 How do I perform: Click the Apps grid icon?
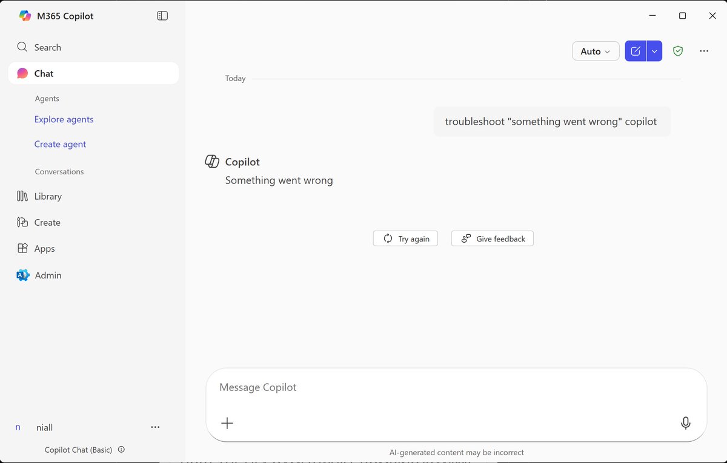[x=22, y=248]
